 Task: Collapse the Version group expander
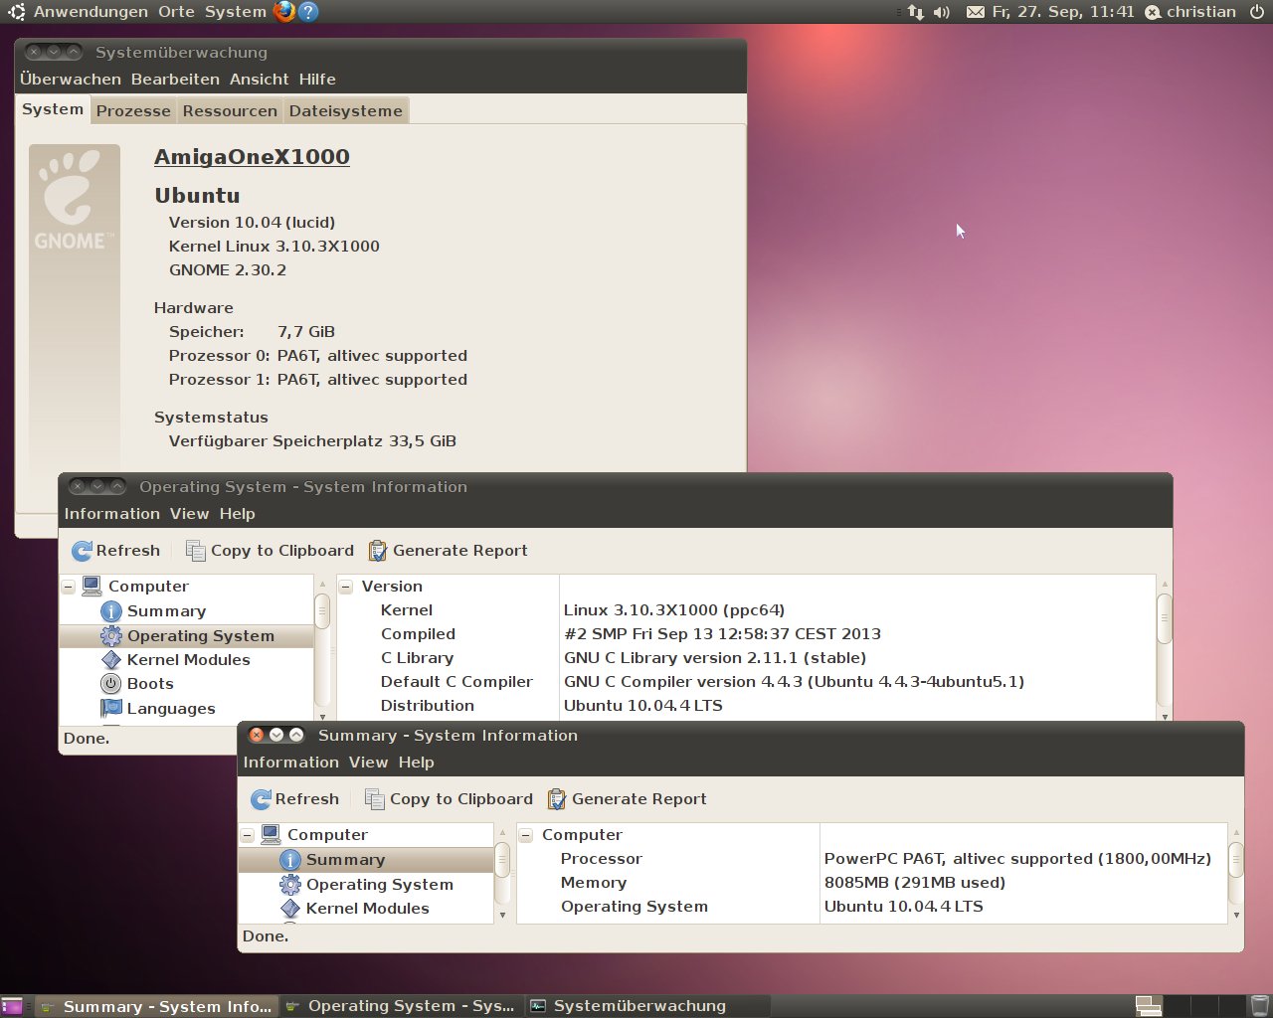pos(346,587)
